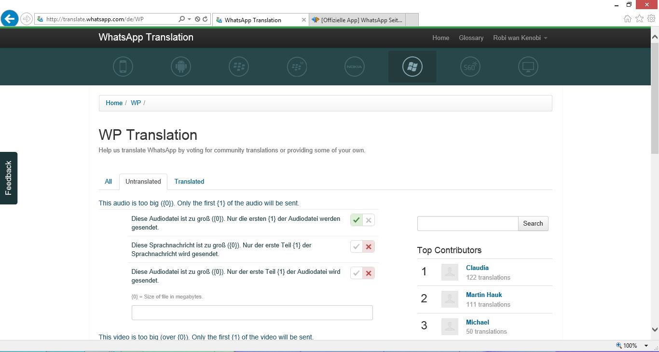This screenshot has height=352, width=659.
Task: Click the address bar search magnifier
Action: [x=181, y=19]
